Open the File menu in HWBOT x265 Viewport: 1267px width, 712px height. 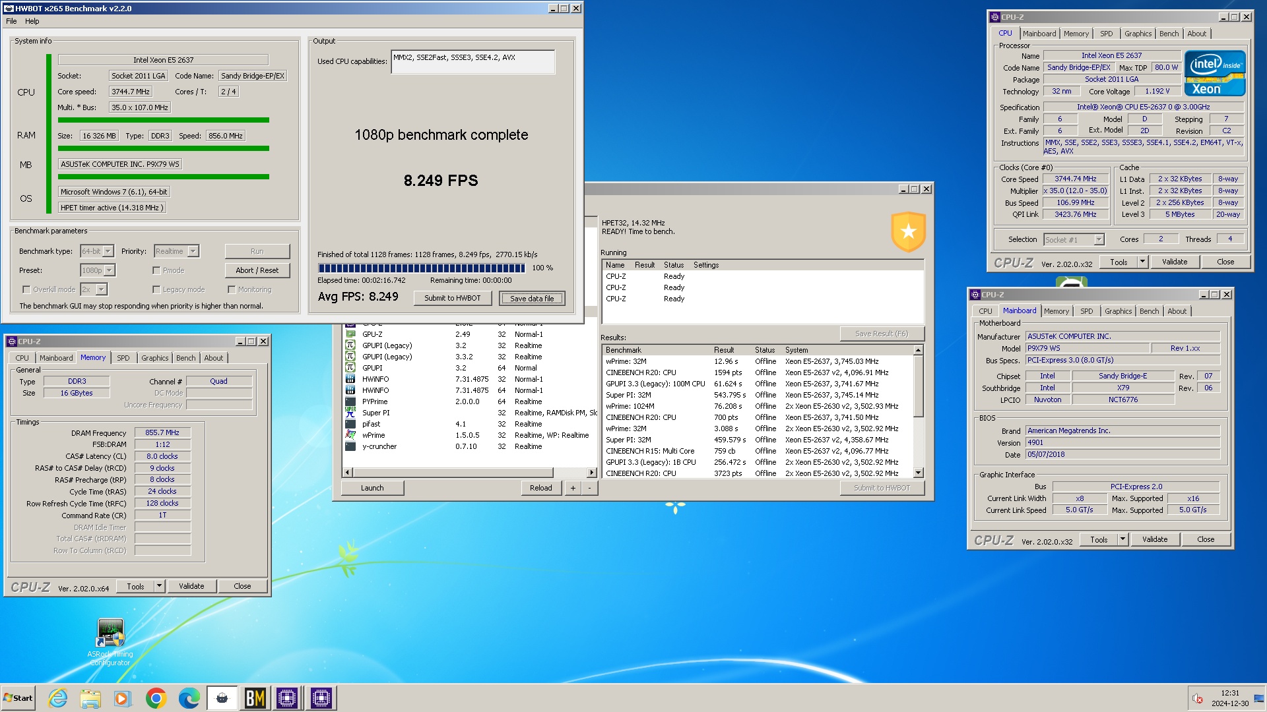pos(11,21)
